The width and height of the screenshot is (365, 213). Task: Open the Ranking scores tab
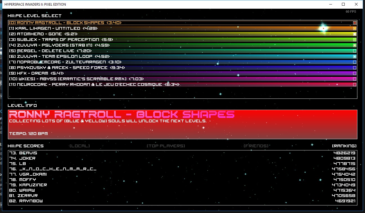point(344,146)
